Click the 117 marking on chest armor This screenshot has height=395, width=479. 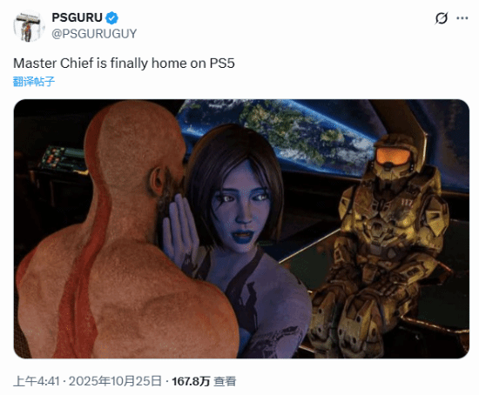pyautogui.click(x=408, y=203)
